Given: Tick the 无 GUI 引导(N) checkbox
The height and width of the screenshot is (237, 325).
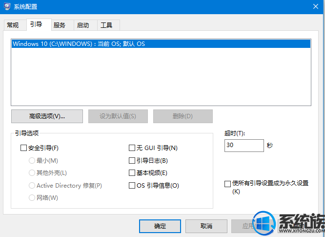Looking at the screenshot, I should pos(132,148).
